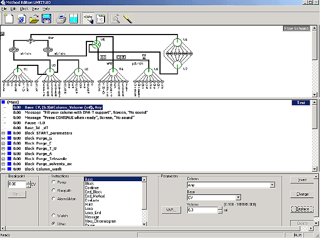Click the pressure sensor P symbol
Screen dimensions: 320x238
click(31, 41)
